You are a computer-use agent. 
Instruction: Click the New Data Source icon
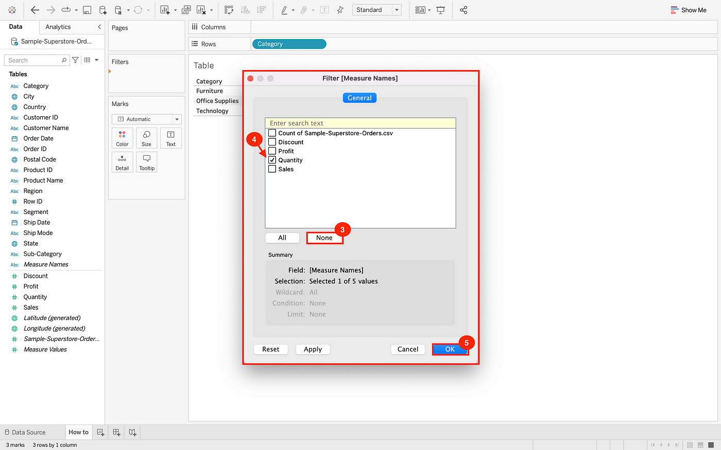click(x=102, y=10)
